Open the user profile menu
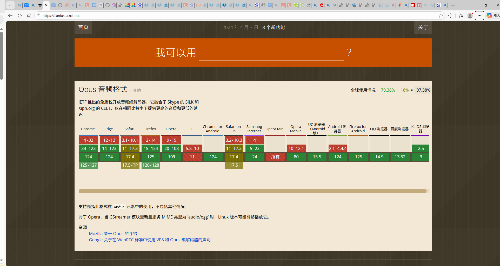 pos(470,16)
